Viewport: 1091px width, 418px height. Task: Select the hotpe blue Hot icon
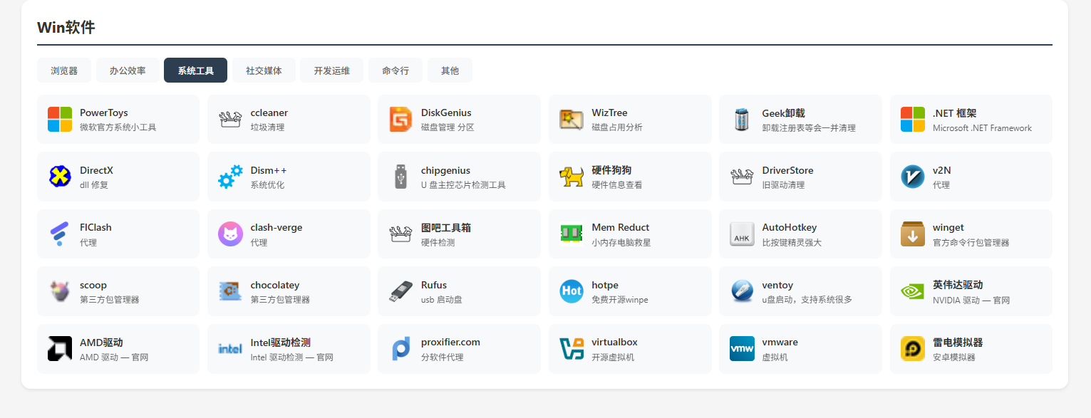[x=572, y=291]
